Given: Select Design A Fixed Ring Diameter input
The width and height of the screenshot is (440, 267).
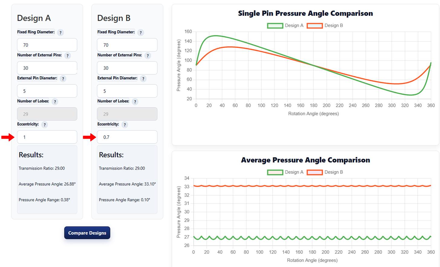Looking at the screenshot, I should pyautogui.click(x=47, y=45).
